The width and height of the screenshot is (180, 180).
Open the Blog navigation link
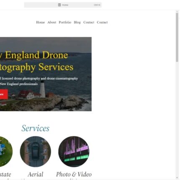click(x=77, y=22)
